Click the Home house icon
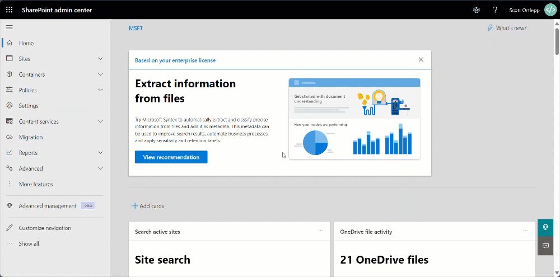Screen dimensions: 560x277 tap(10, 43)
